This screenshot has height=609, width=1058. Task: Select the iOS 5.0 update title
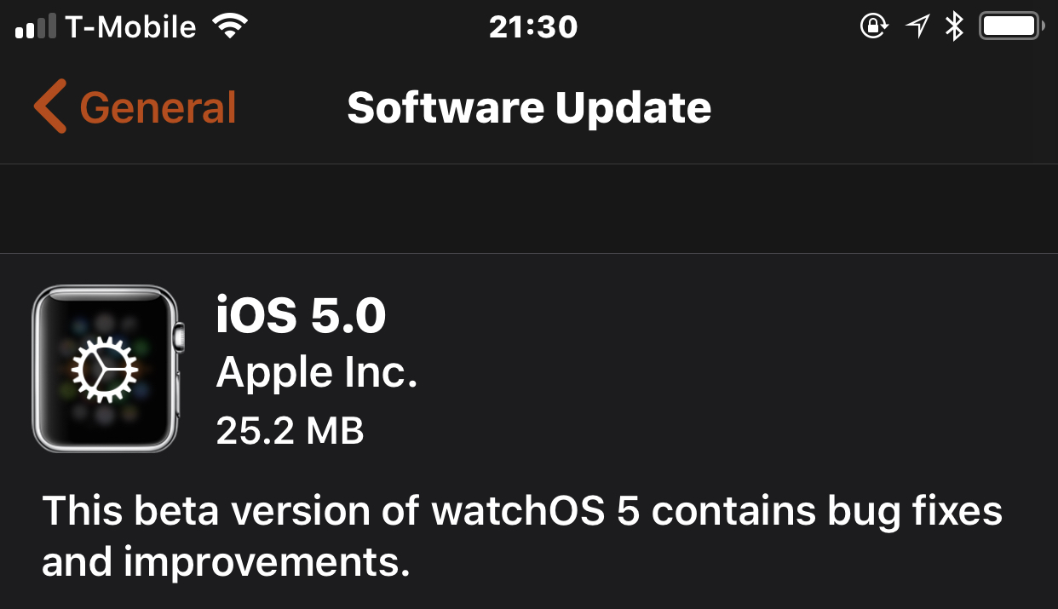pos(301,315)
